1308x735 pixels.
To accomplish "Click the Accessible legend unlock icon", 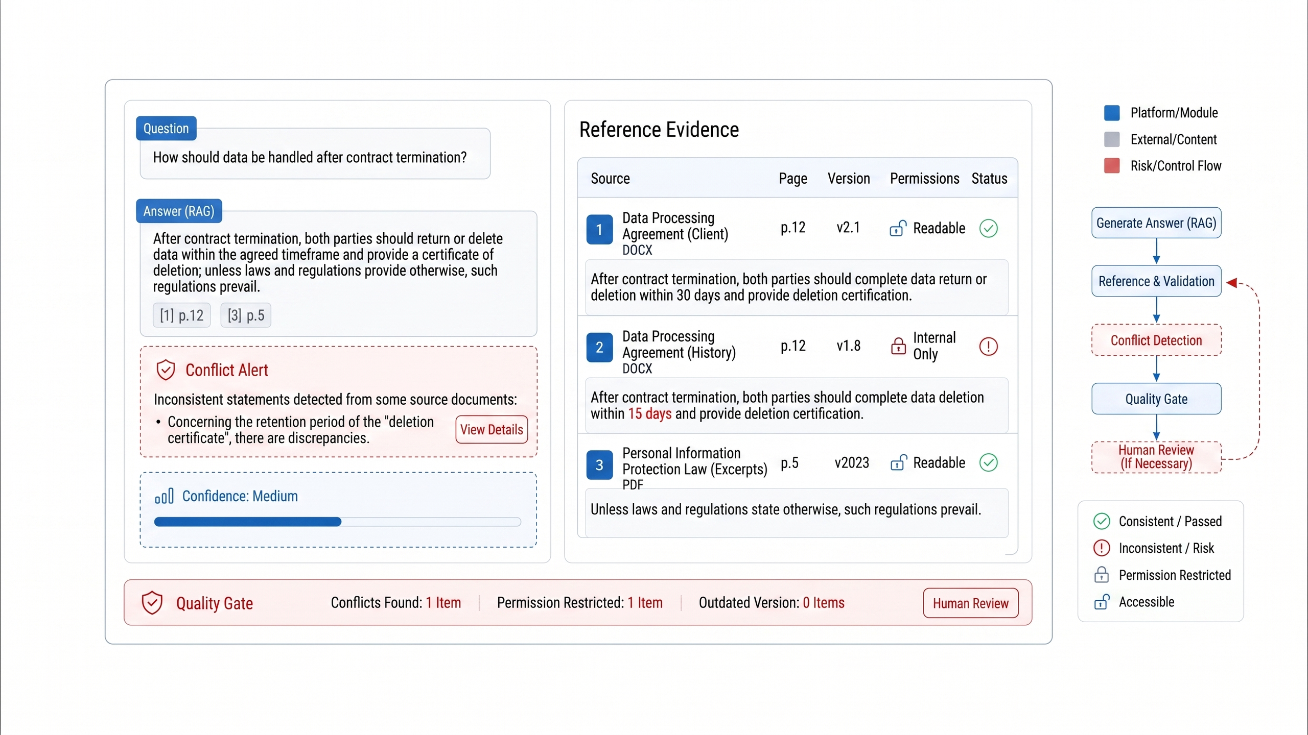I will point(1102,602).
